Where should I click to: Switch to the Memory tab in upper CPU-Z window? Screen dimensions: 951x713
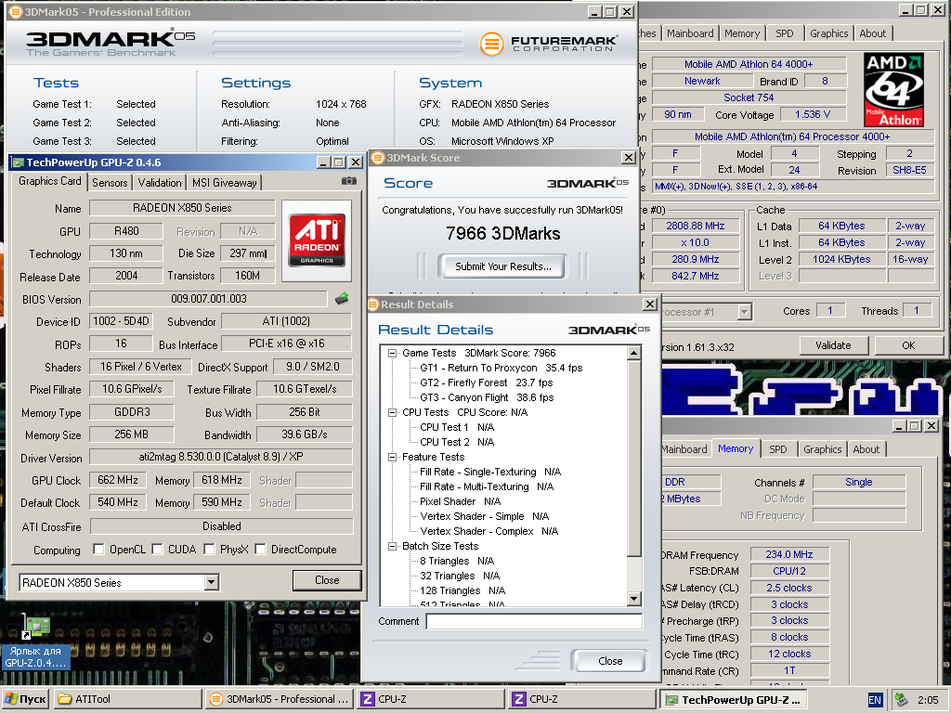742,33
